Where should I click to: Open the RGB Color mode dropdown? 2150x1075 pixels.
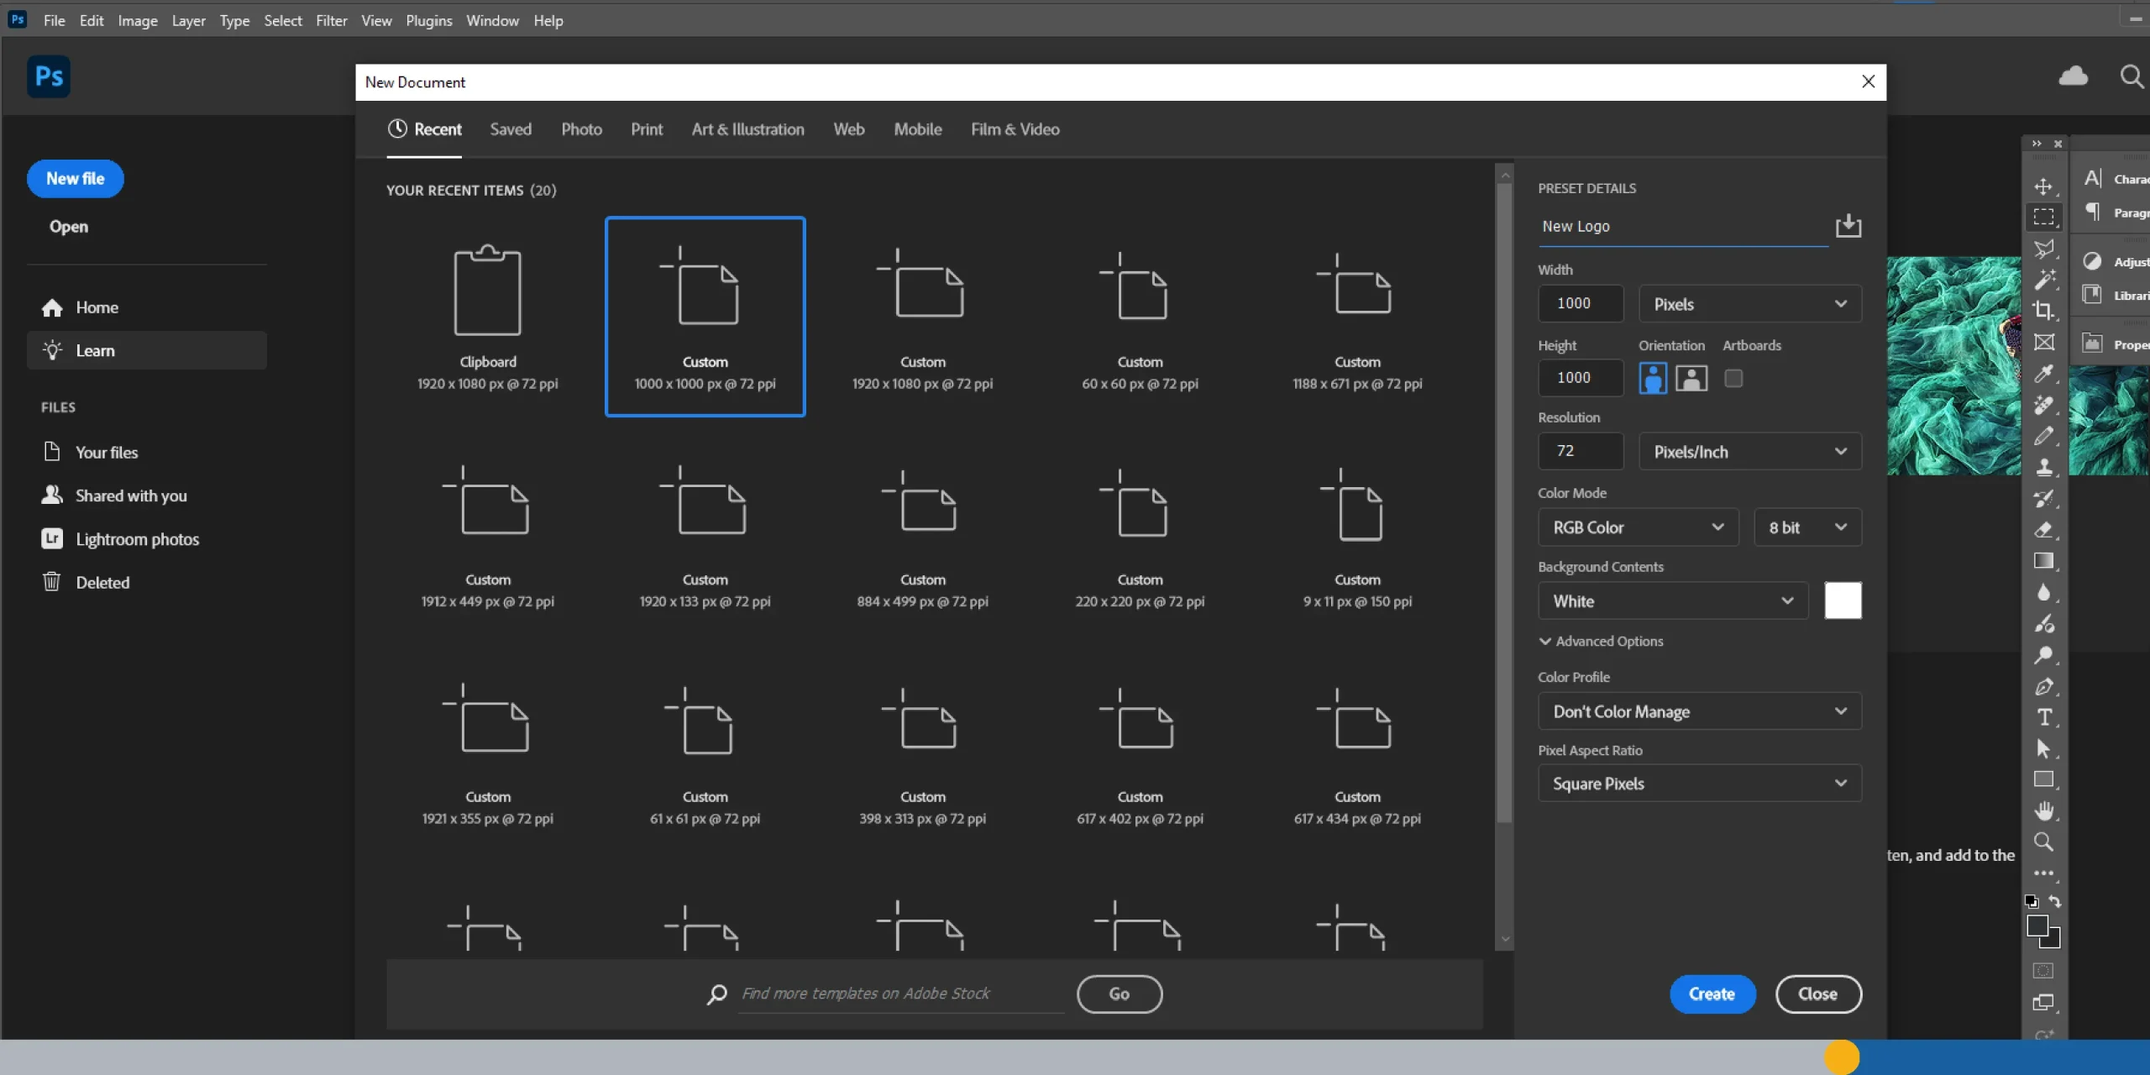(1637, 527)
